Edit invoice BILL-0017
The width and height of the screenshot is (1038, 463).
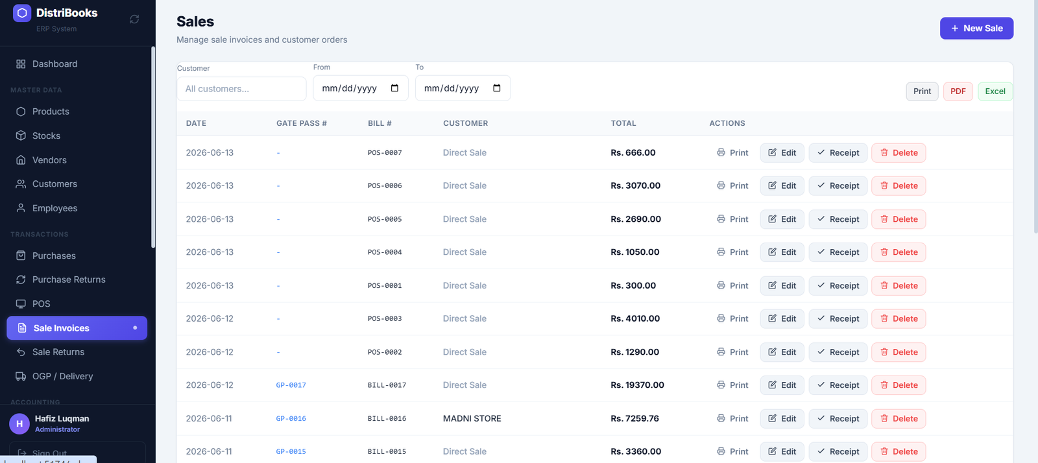pyautogui.click(x=782, y=385)
